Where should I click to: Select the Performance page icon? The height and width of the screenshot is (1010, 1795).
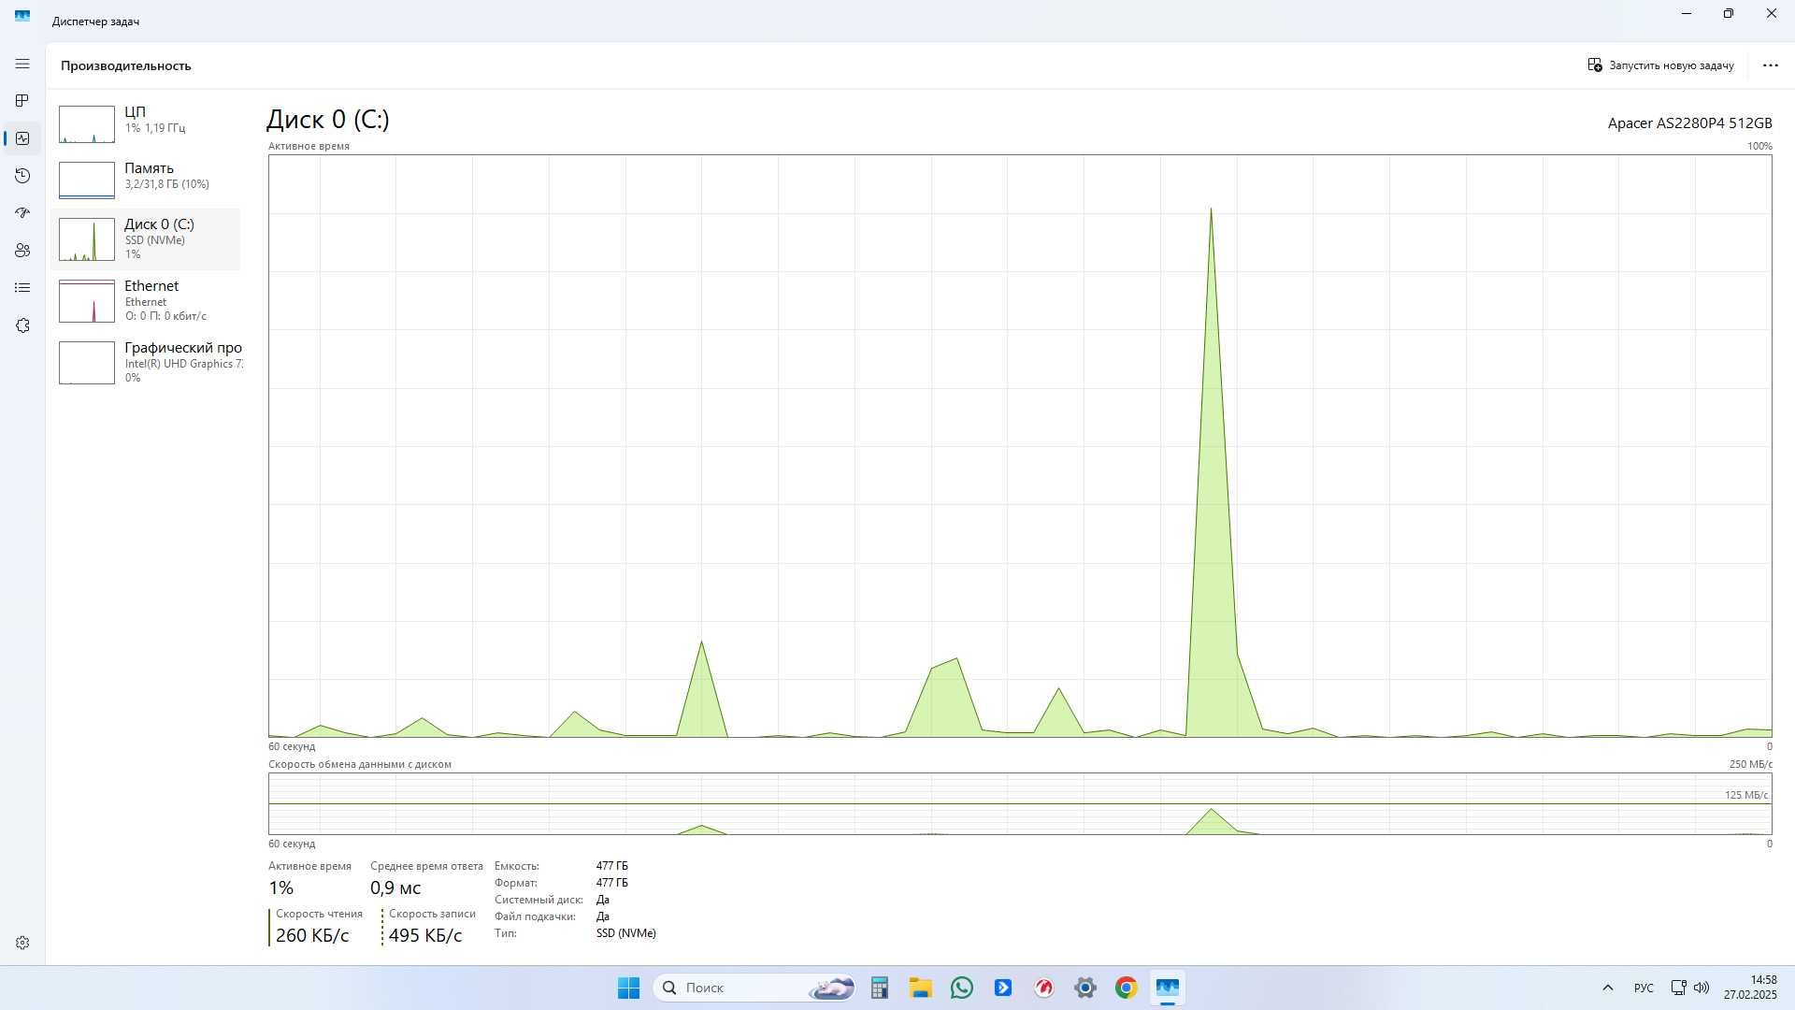[x=22, y=138]
